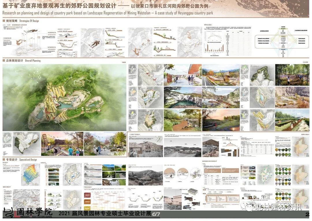Open the rainbow-colored elevation analysis map

(x=30, y=174)
